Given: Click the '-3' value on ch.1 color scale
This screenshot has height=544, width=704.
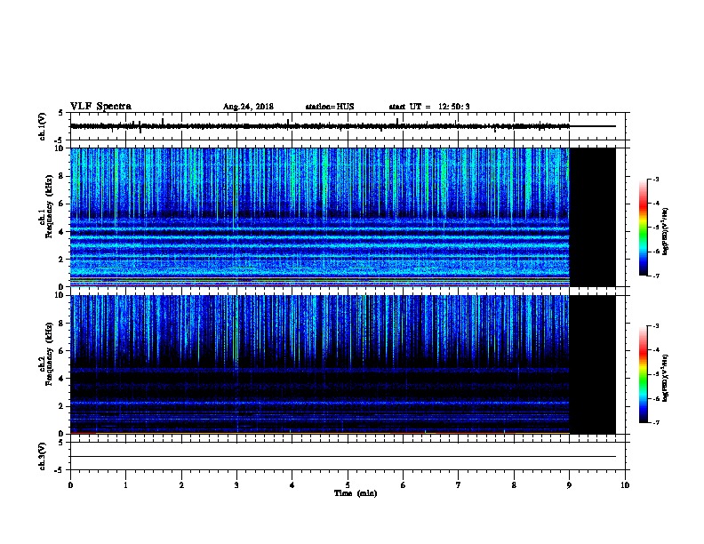Looking at the screenshot, I should click(656, 179).
